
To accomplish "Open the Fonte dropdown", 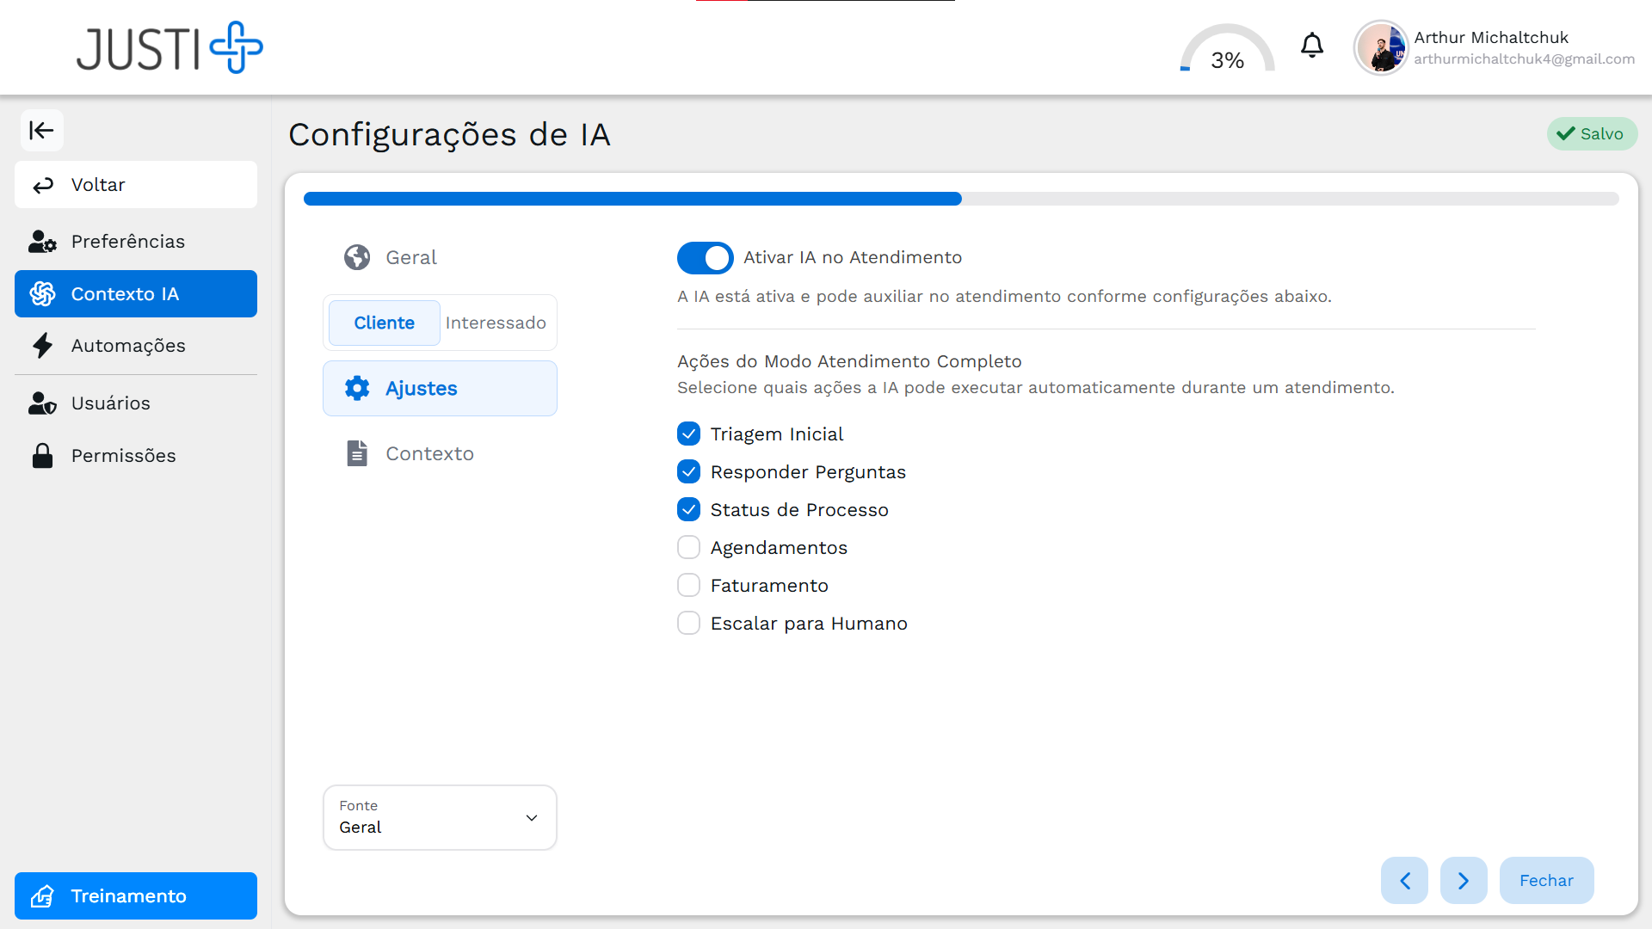I will (x=440, y=817).
